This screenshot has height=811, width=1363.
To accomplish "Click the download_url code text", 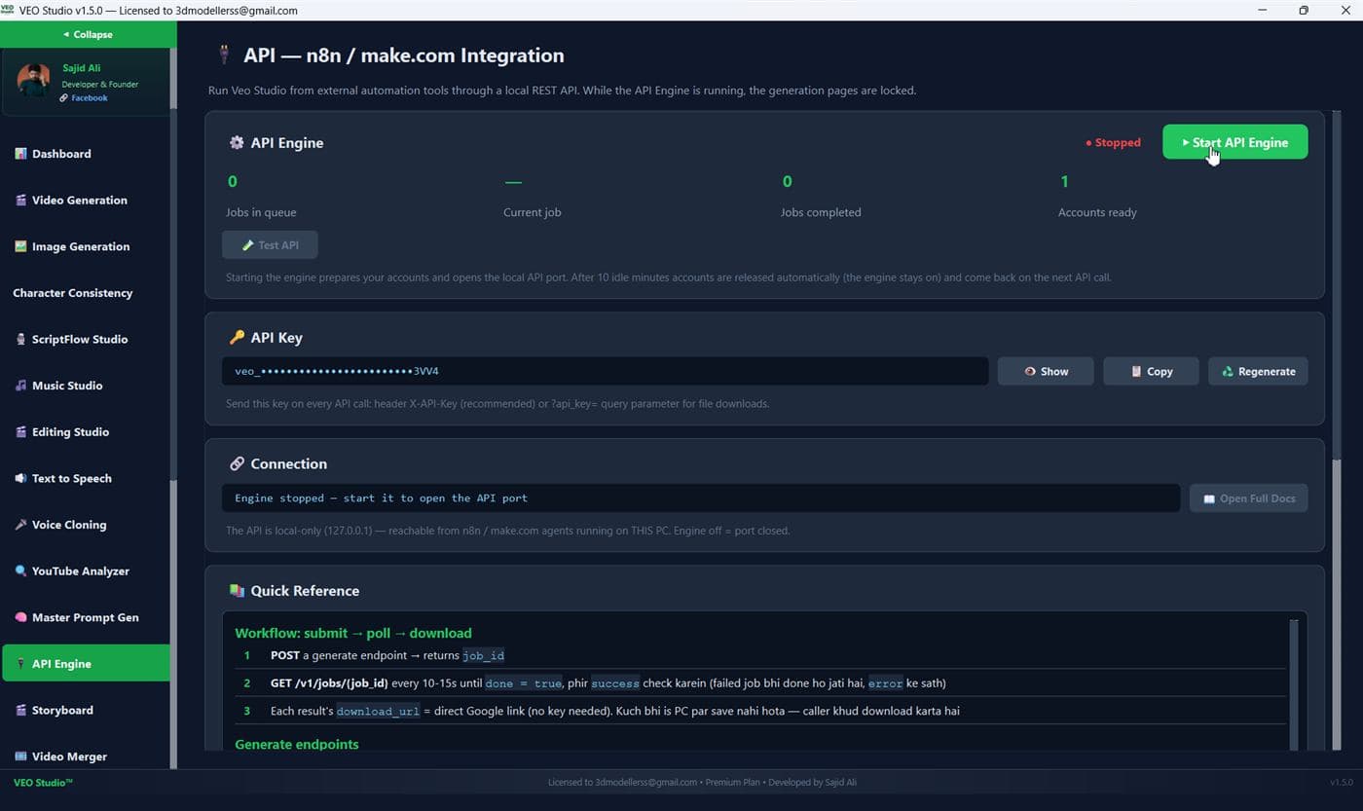I will pyautogui.click(x=378, y=711).
